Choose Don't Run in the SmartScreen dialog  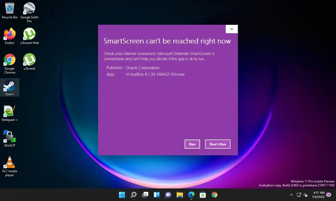tap(218, 144)
